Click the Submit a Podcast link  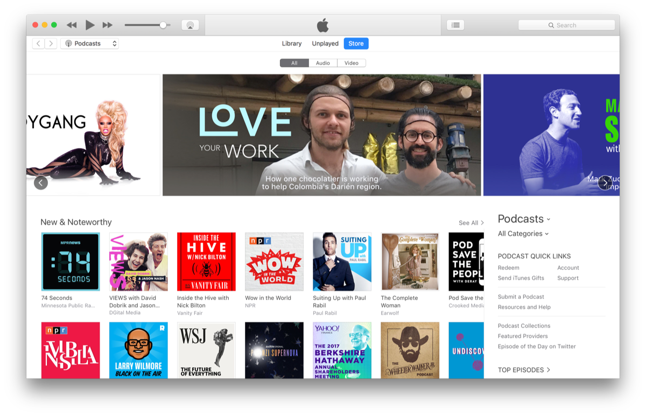click(520, 296)
